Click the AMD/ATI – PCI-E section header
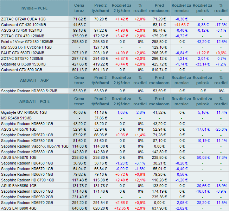229x211 pixels. 34,101
